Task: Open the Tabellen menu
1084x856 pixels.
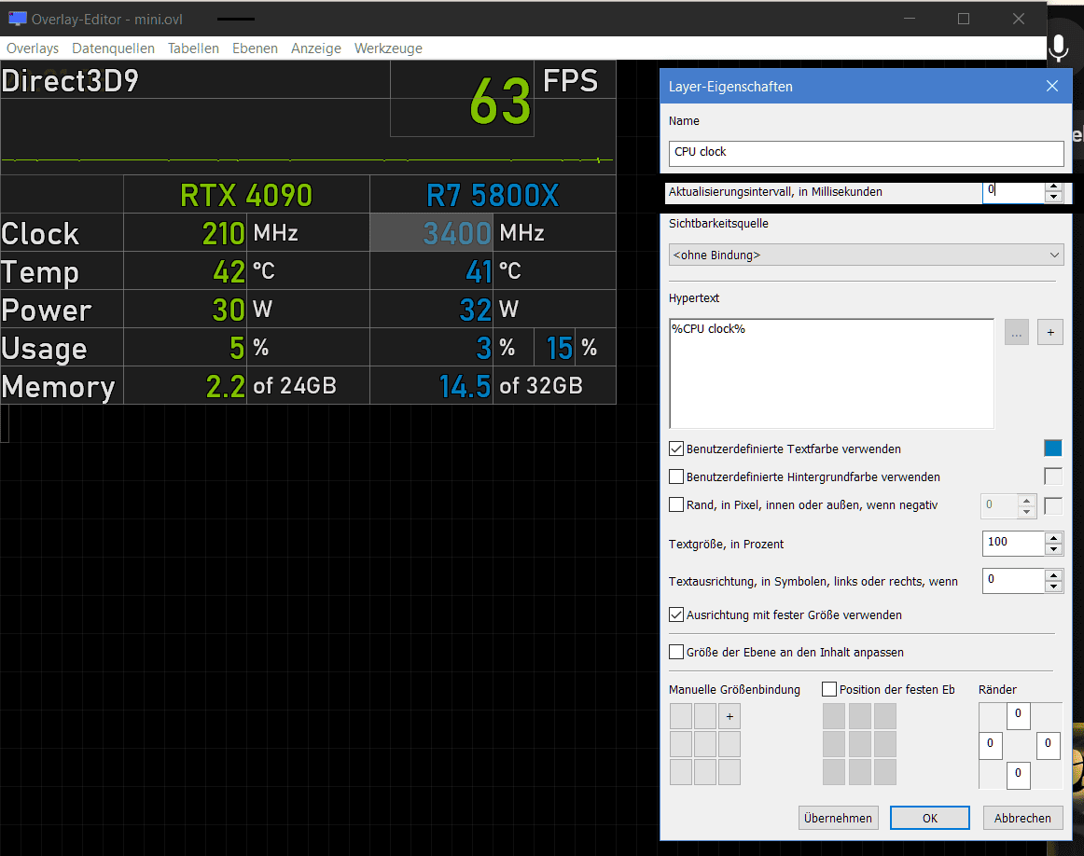Action: [x=194, y=48]
